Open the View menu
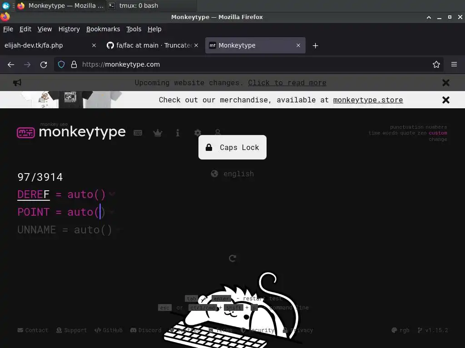This screenshot has height=348, width=465. (45, 29)
